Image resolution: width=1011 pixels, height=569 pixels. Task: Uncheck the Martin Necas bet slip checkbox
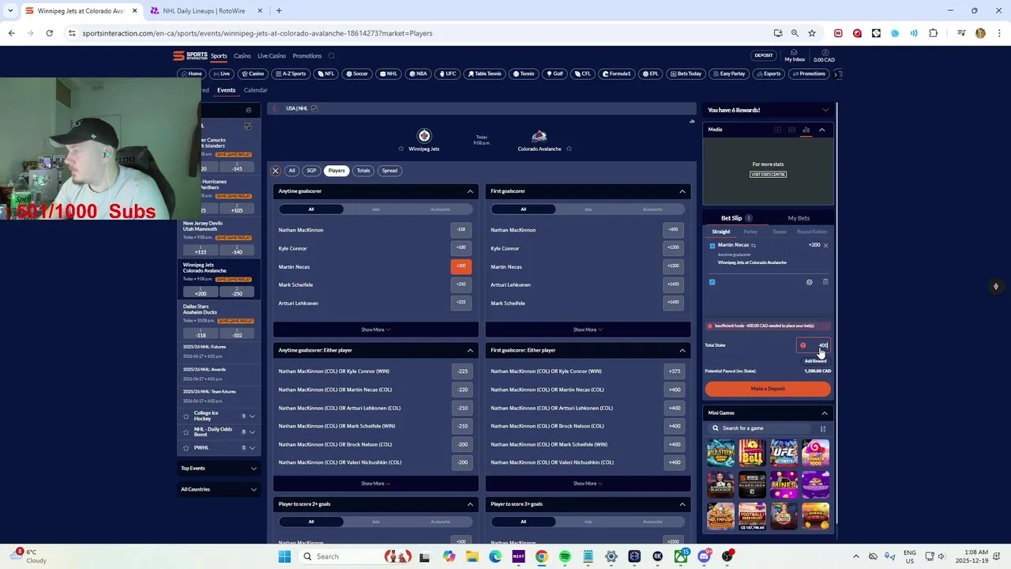(x=712, y=246)
